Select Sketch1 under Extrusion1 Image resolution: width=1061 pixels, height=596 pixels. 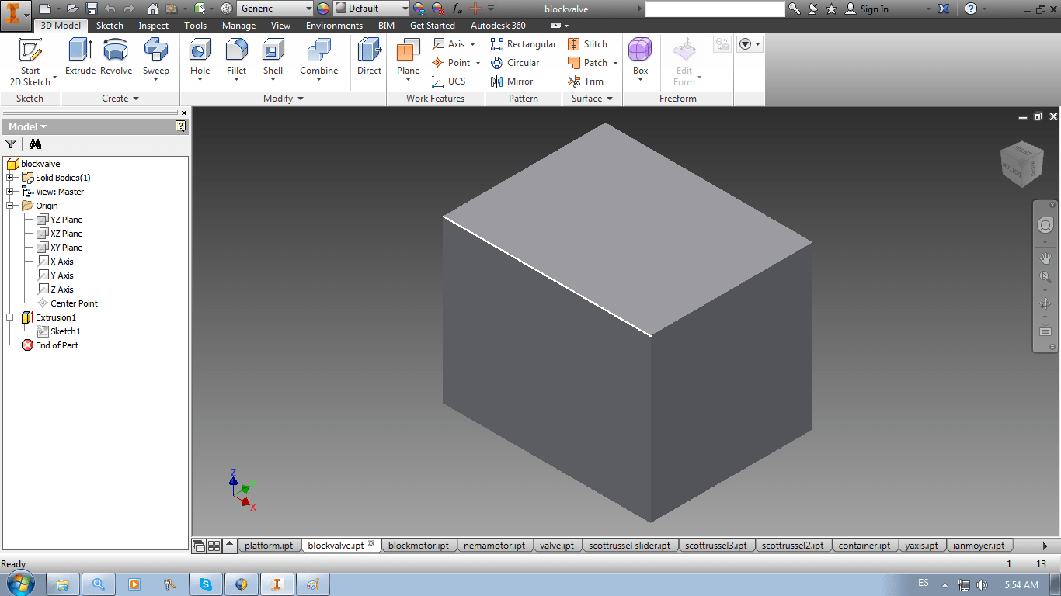(58, 331)
